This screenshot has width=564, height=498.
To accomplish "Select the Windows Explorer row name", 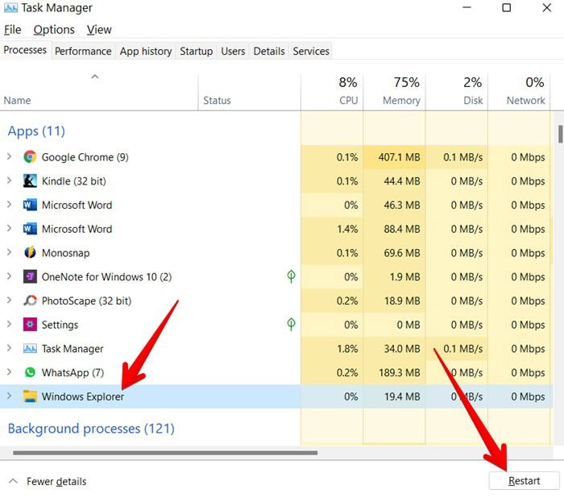I will pos(83,396).
